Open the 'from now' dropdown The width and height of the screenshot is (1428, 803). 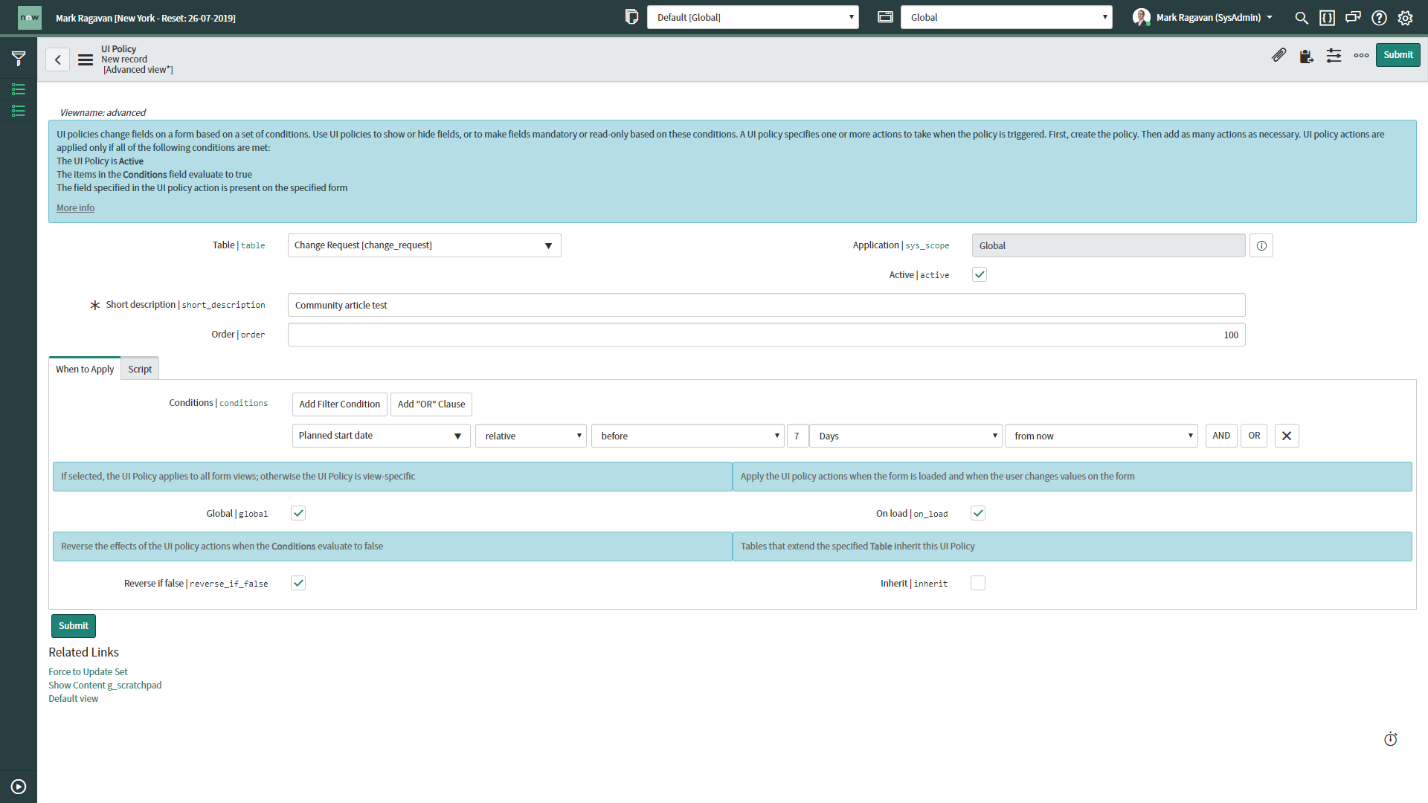[1101, 436]
